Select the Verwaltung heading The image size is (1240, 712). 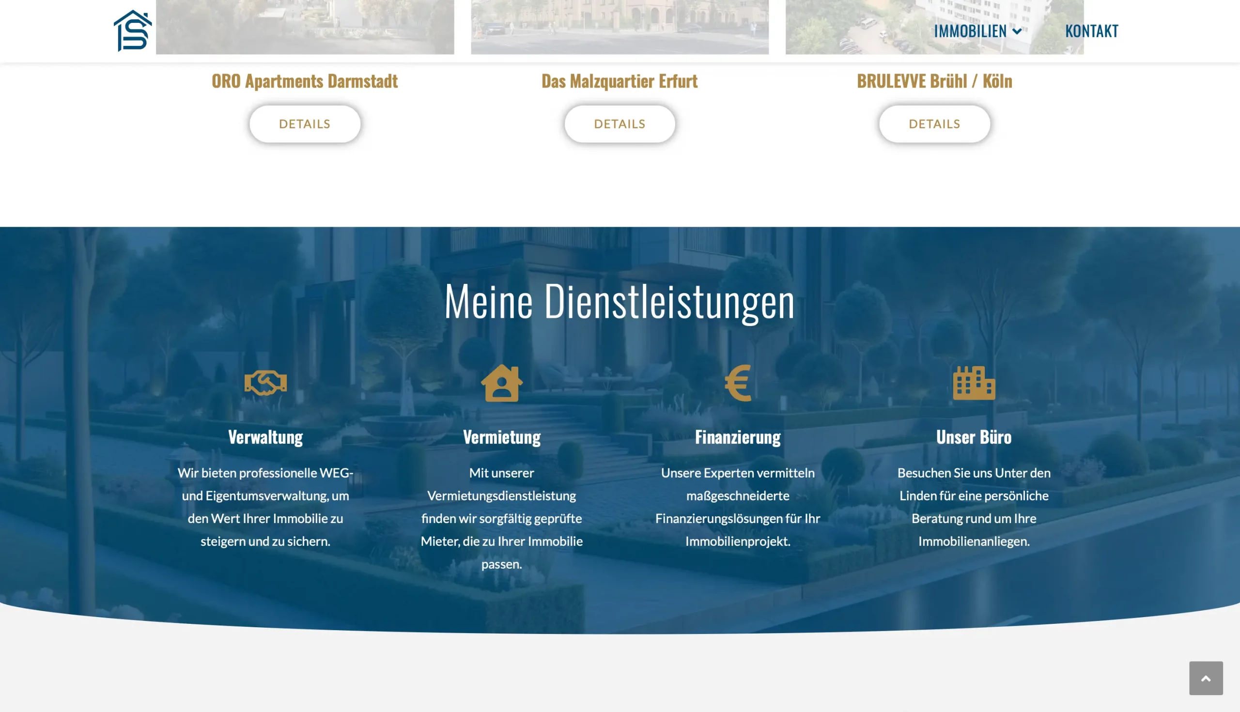click(265, 437)
